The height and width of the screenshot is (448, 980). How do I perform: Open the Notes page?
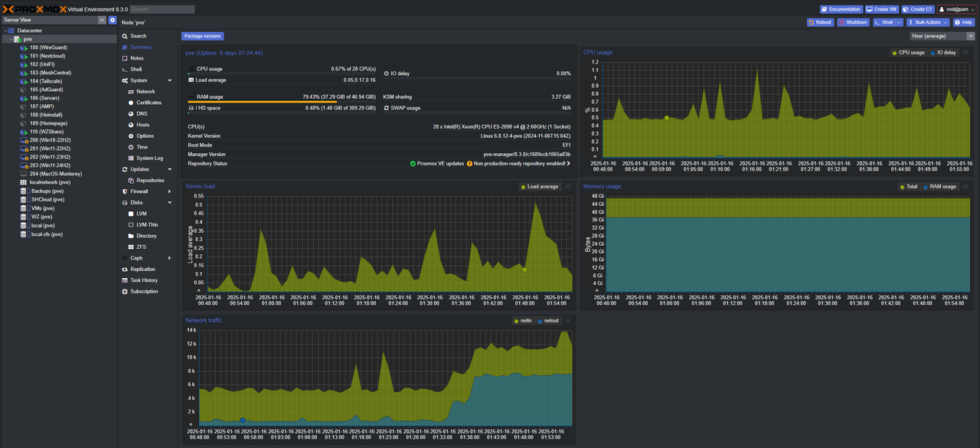point(132,58)
